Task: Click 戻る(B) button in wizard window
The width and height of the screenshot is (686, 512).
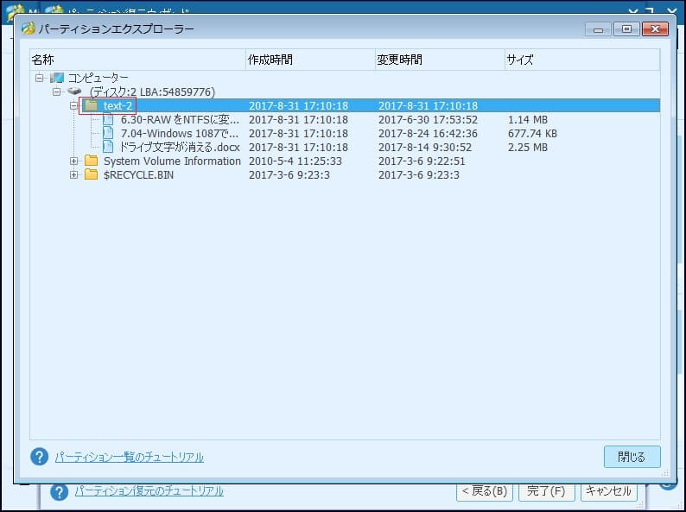Action: pos(485,491)
